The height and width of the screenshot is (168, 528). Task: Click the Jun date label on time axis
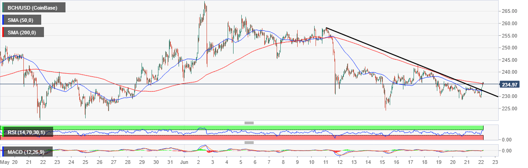[x=184, y=162]
